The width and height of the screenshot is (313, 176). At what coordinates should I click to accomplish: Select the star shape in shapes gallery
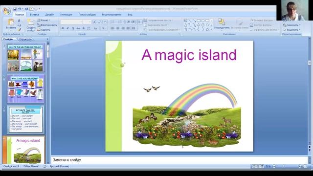click(207, 29)
